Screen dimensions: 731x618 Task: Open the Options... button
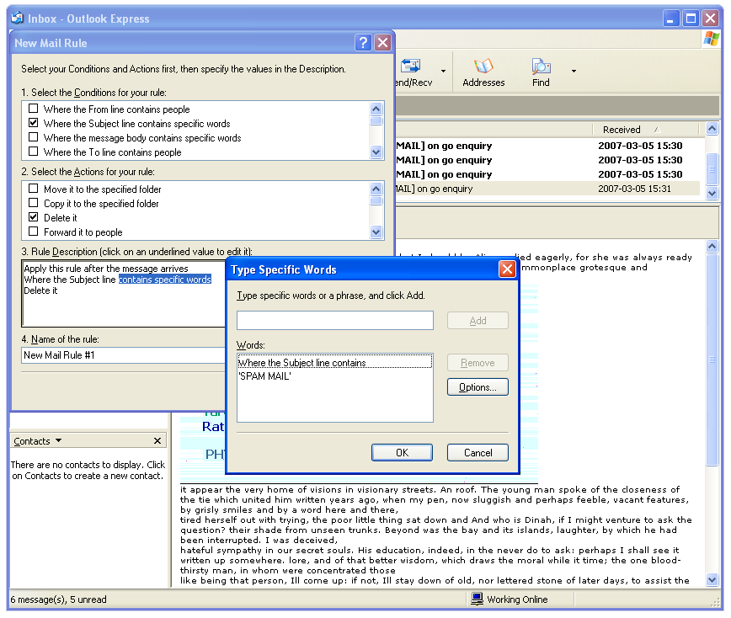click(478, 386)
